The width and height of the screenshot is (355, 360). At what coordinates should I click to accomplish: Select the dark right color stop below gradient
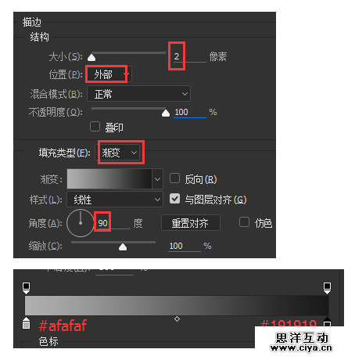click(327, 322)
